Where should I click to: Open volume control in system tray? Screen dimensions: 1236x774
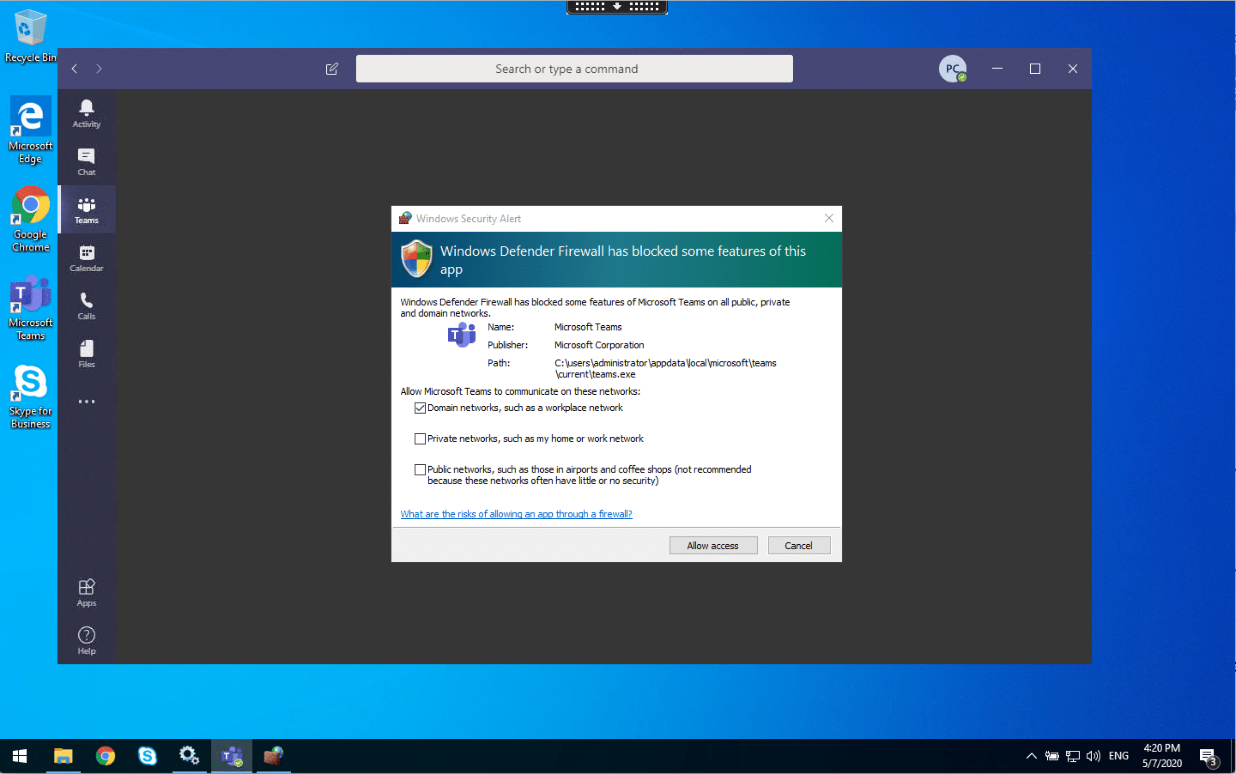coord(1093,756)
